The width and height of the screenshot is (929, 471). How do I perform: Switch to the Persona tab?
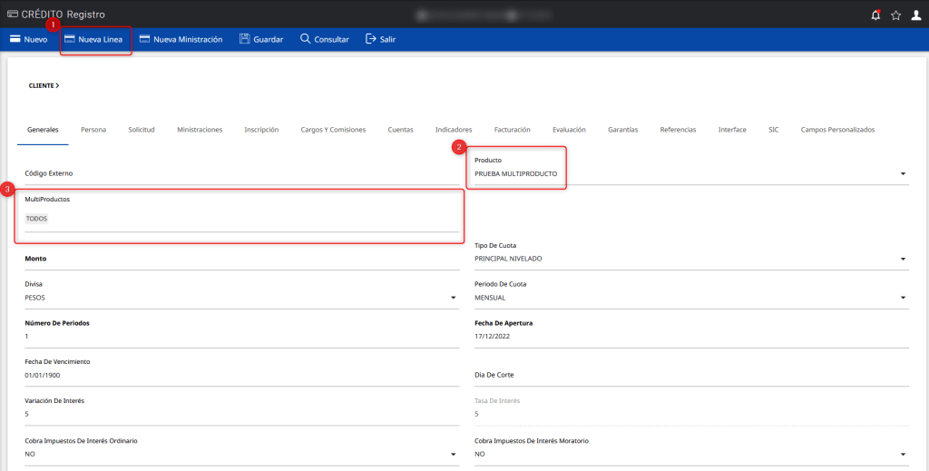click(x=93, y=130)
